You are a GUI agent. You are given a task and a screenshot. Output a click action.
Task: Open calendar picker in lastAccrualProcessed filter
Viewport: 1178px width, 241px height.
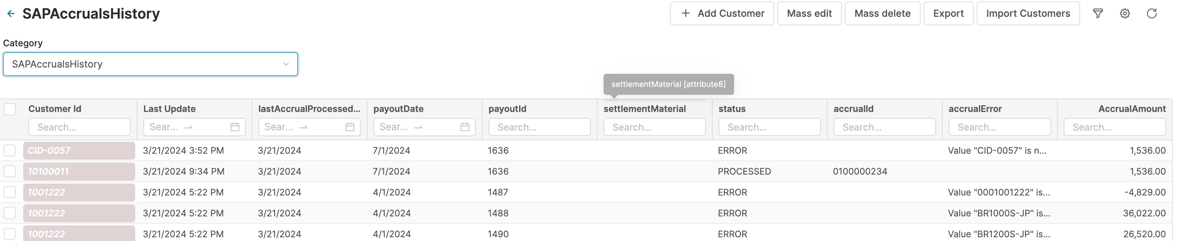click(x=350, y=127)
